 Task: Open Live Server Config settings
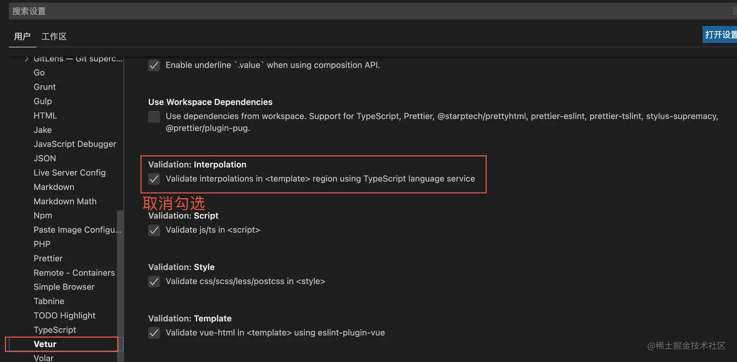point(70,173)
